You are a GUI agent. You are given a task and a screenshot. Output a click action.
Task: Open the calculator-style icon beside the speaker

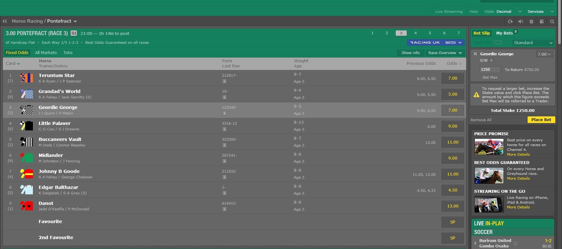pos(531,21)
